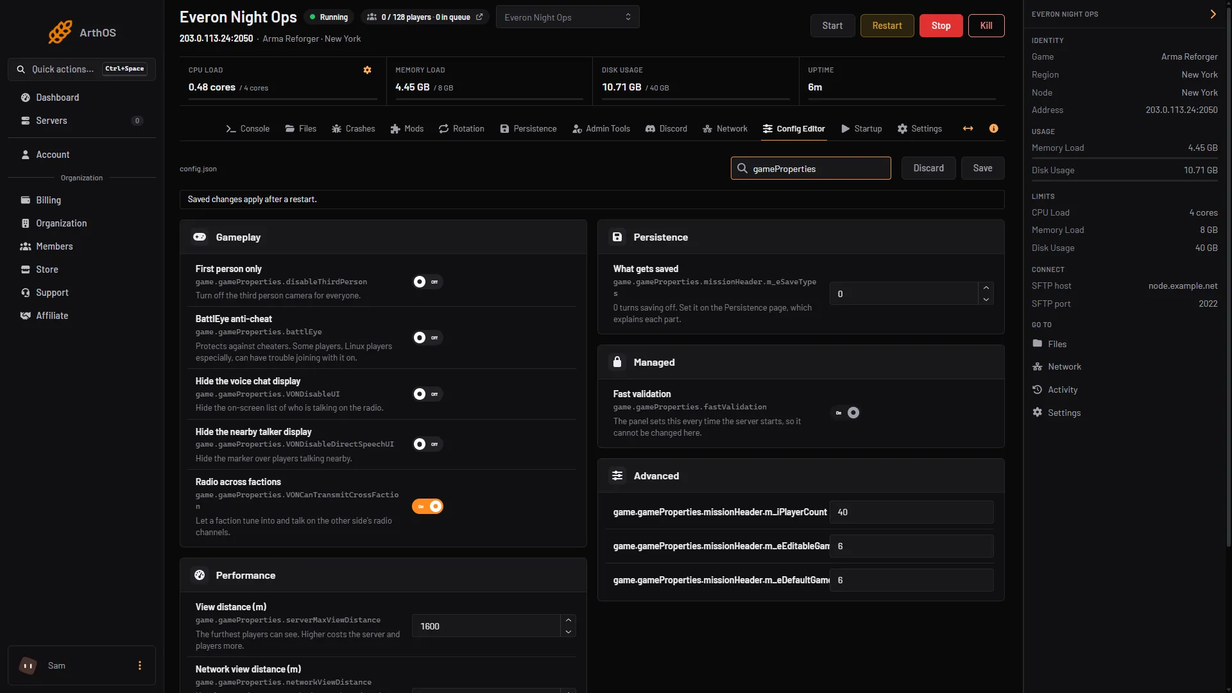Image resolution: width=1232 pixels, height=693 pixels.
Task: Collapse the Everon Night Ops side panel
Action: click(1213, 14)
